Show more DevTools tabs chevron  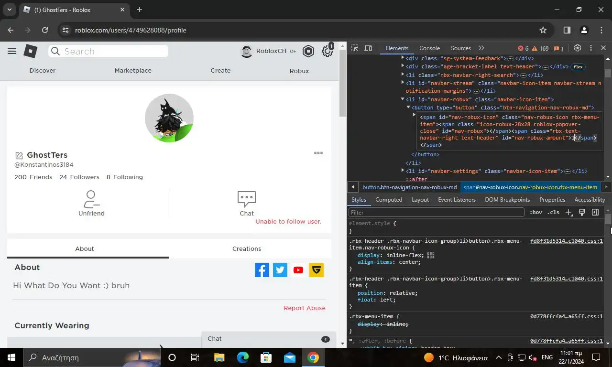(x=481, y=48)
